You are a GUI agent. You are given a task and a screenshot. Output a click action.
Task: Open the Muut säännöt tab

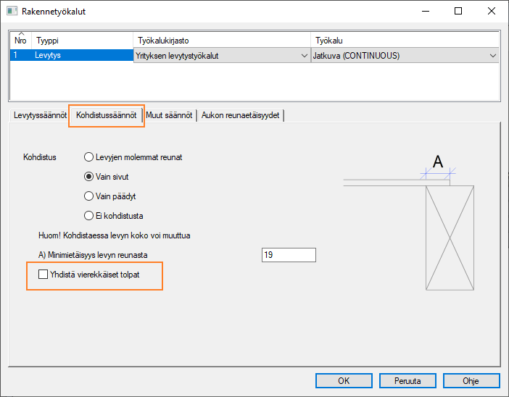click(170, 116)
